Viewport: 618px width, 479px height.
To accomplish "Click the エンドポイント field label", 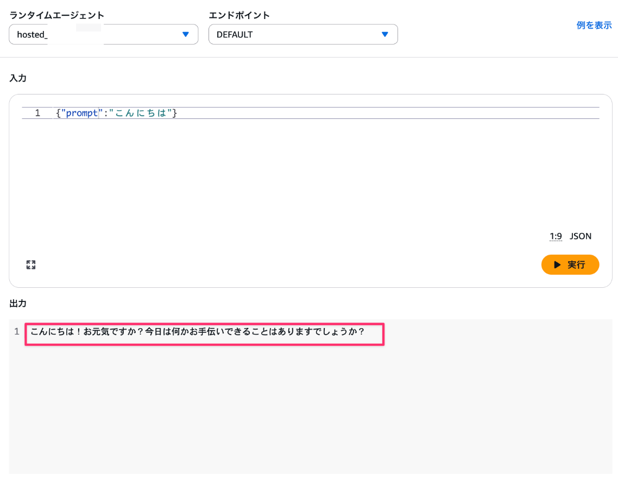I will click(x=239, y=15).
